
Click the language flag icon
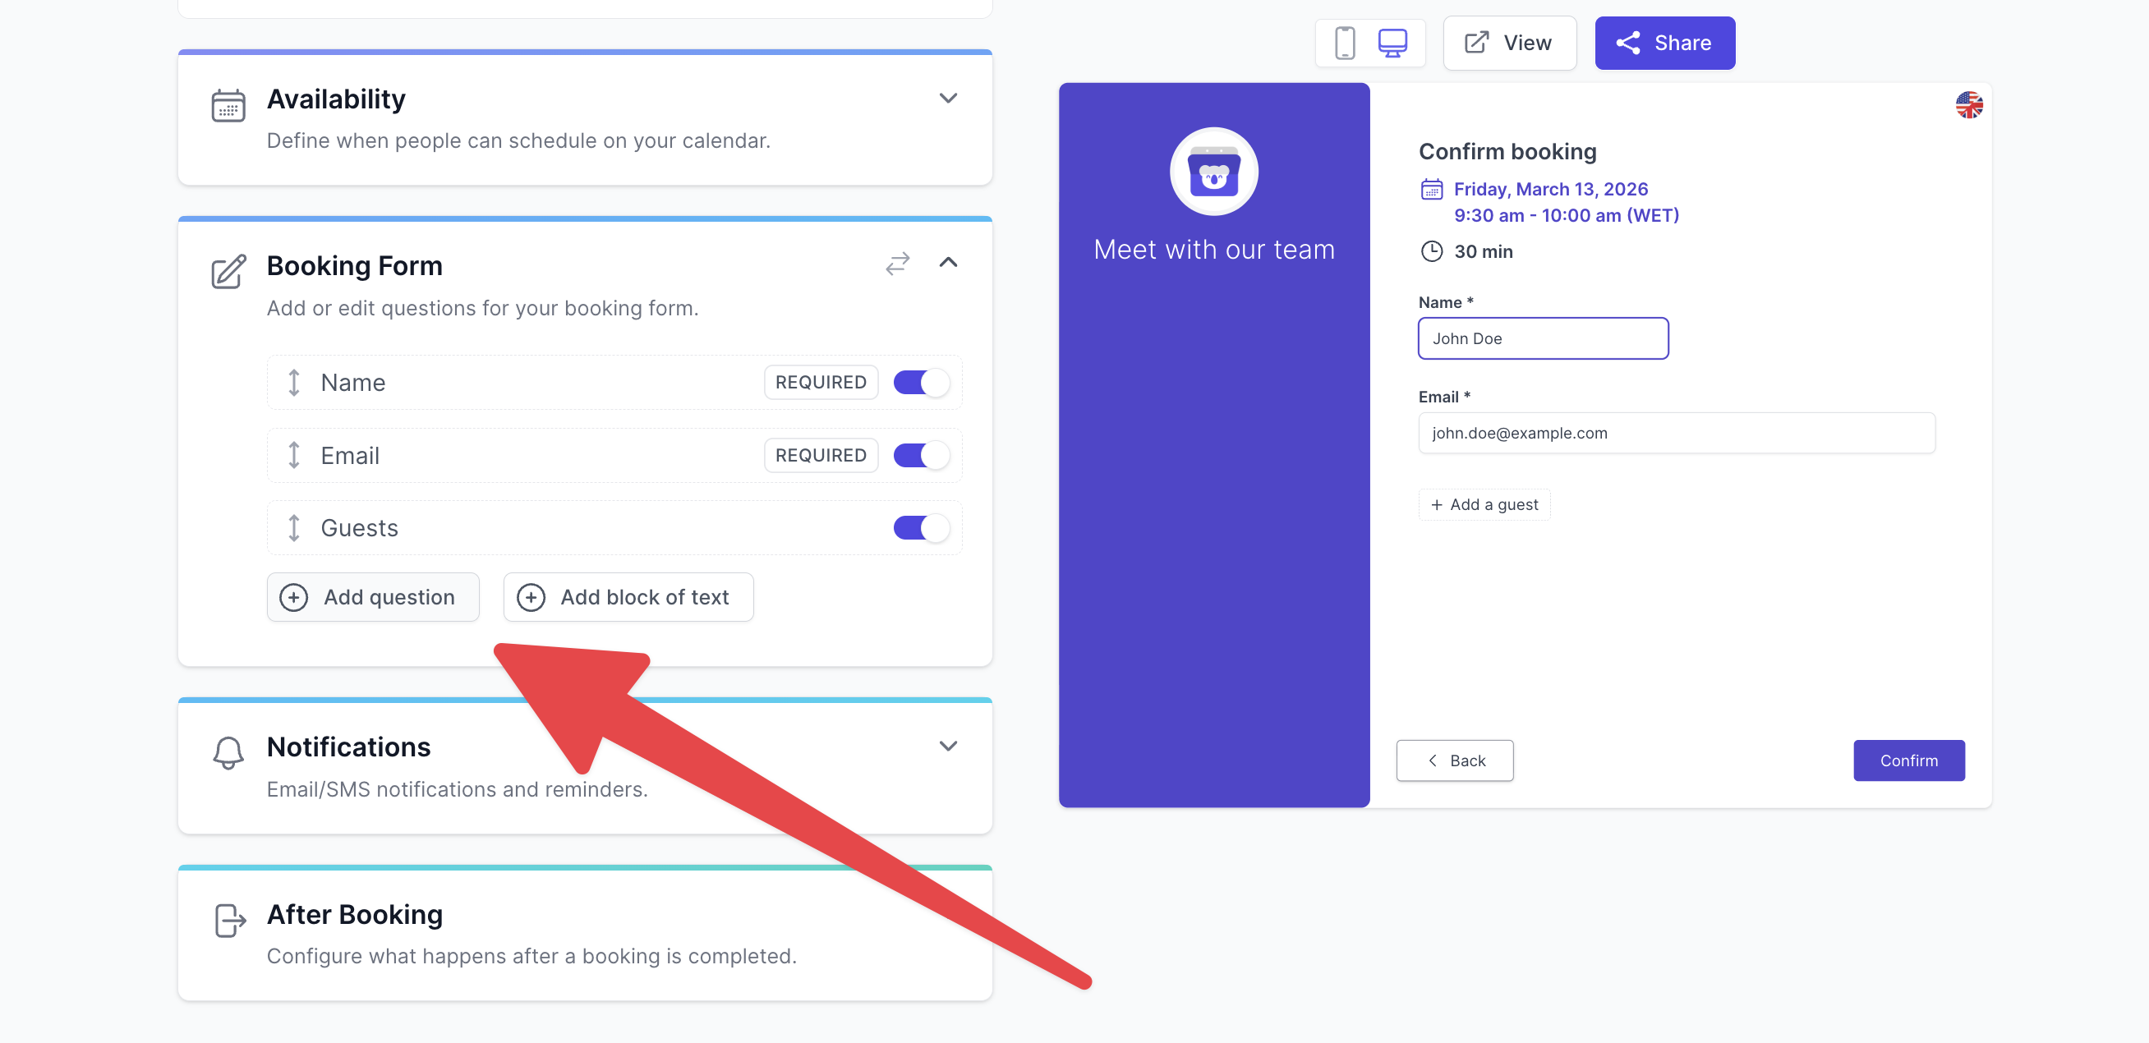(1968, 105)
